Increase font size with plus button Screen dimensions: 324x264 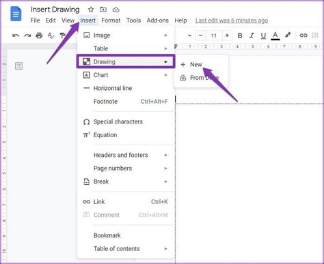point(227,35)
